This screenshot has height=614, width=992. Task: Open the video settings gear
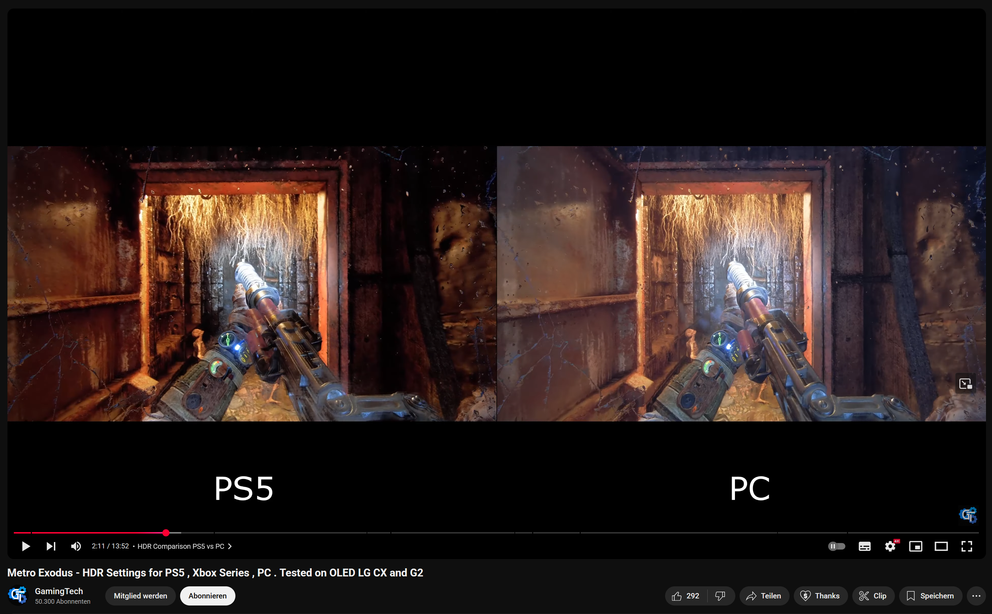[890, 546]
